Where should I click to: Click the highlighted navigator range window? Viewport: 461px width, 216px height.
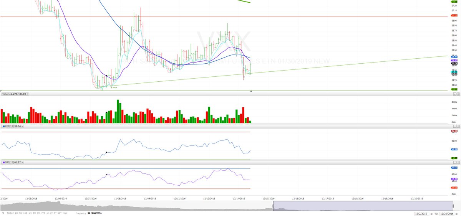click(x=363, y=206)
